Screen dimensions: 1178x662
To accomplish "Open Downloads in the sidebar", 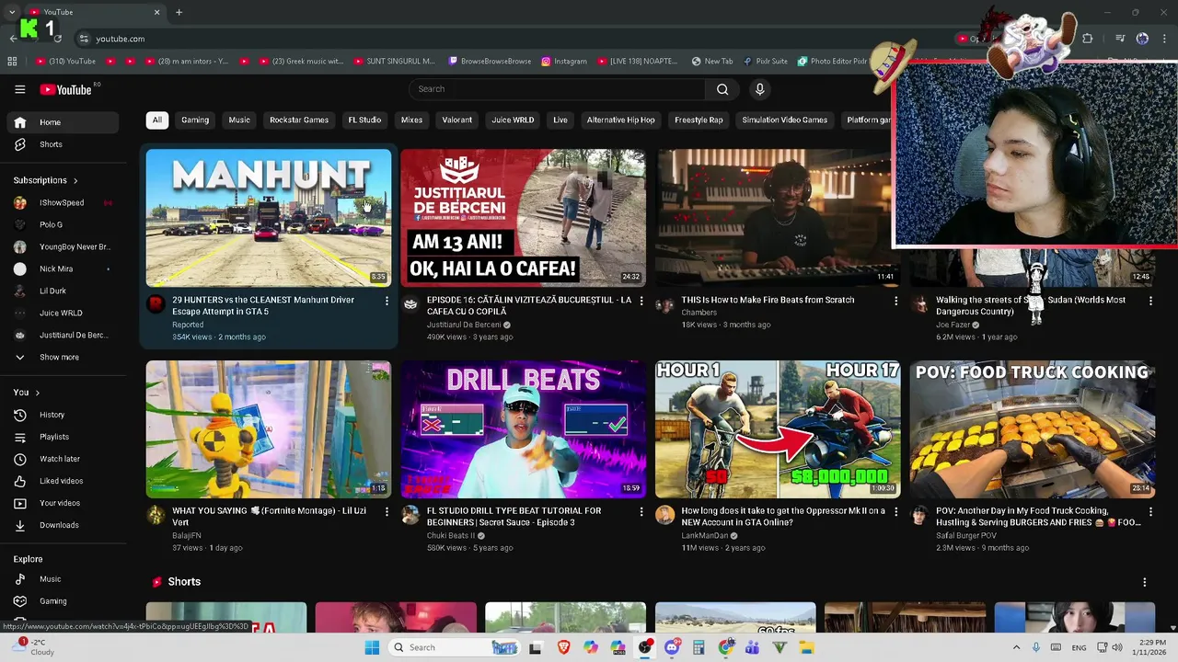I will point(61,525).
